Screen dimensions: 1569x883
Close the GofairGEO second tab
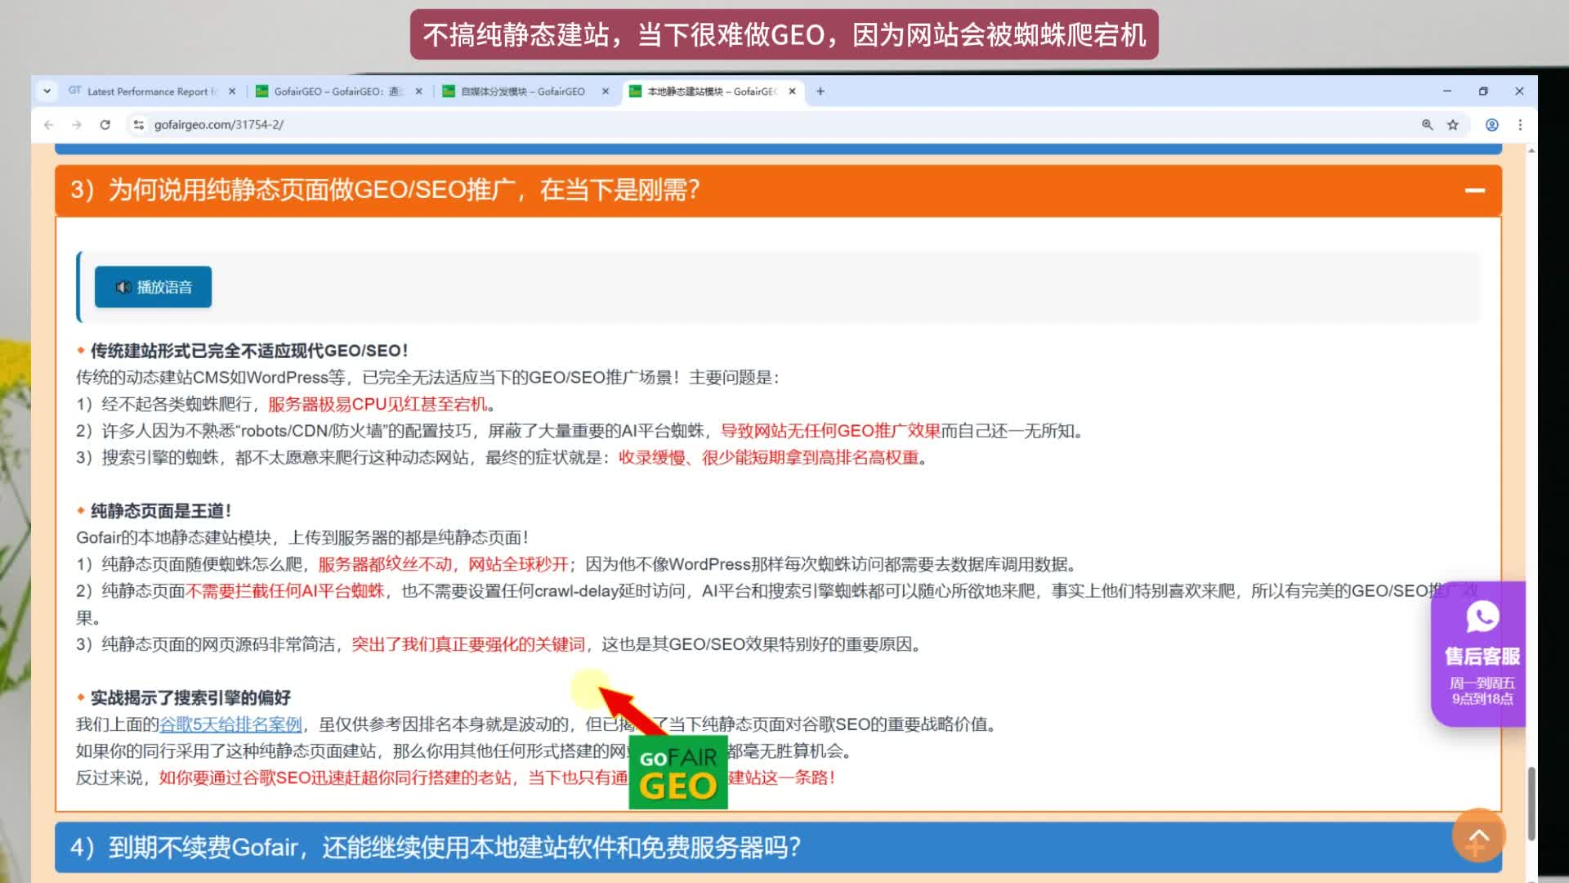(x=419, y=92)
